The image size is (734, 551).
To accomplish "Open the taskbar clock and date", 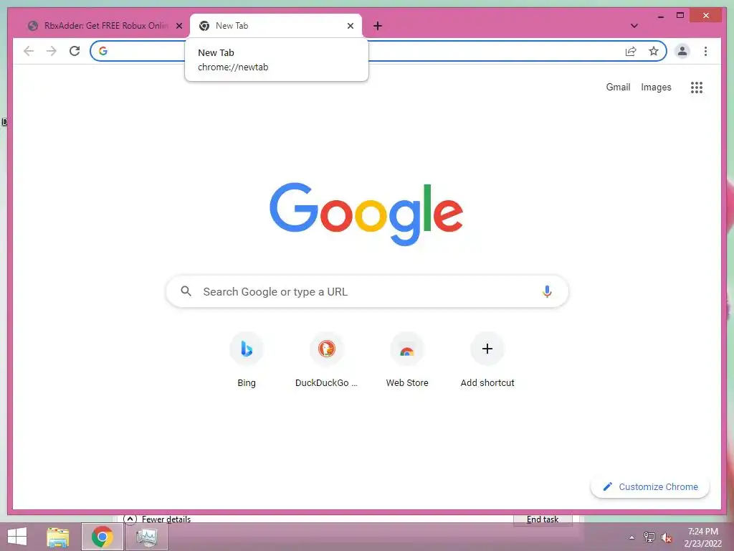I will click(702, 537).
